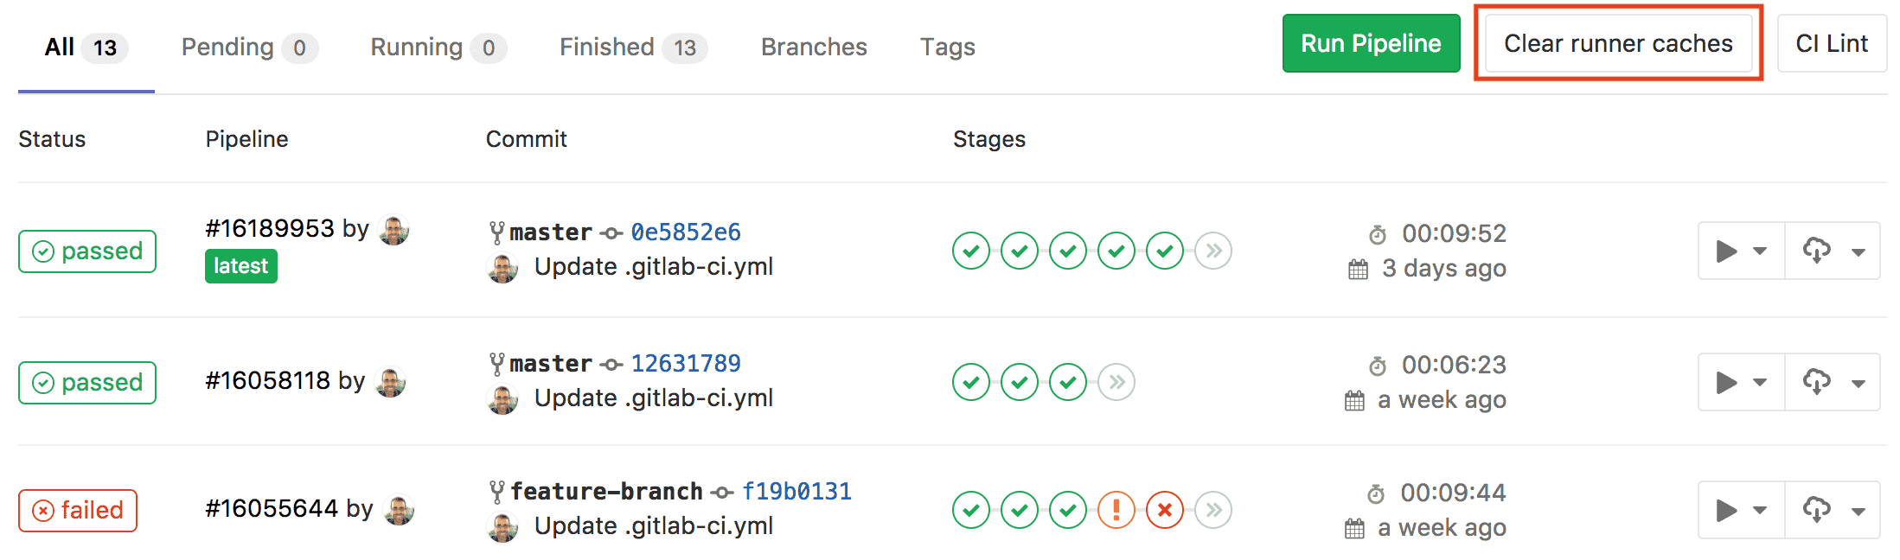Open commit 0e5852e6 link

(x=686, y=232)
